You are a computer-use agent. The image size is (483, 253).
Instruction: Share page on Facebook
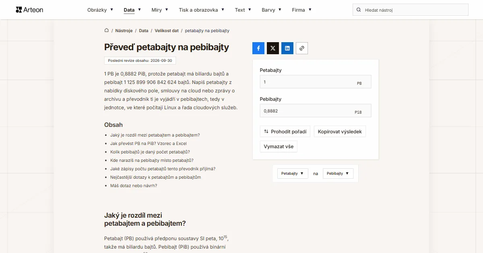(x=258, y=48)
